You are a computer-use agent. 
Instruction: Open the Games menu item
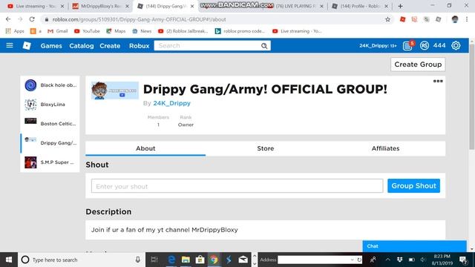coord(51,46)
